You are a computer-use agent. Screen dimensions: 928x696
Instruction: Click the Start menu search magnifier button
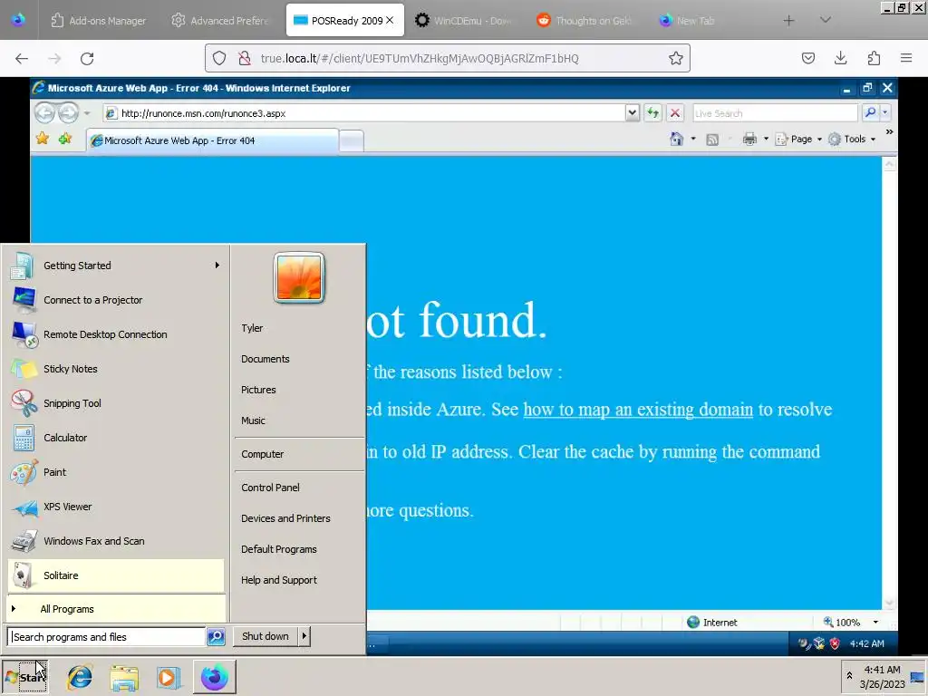(x=216, y=637)
